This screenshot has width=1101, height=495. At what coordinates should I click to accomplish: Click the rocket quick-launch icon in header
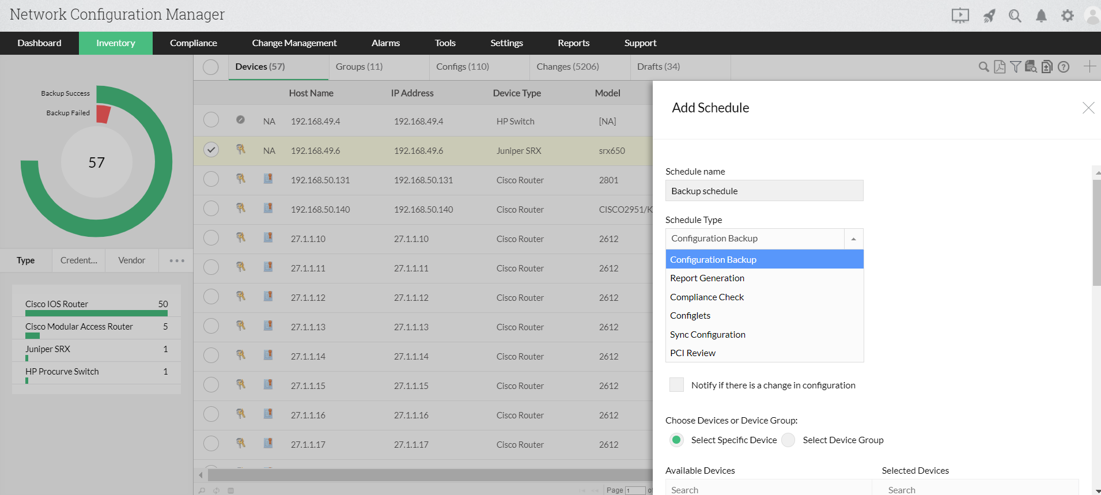point(989,16)
